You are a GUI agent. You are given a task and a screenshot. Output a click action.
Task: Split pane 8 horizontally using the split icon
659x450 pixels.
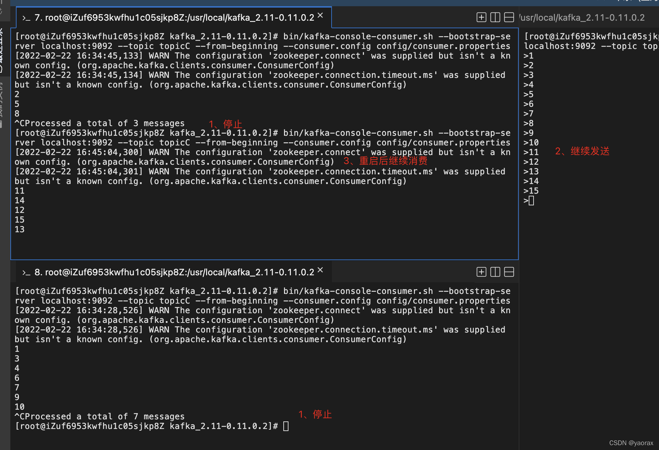click(x=509, y=272)
